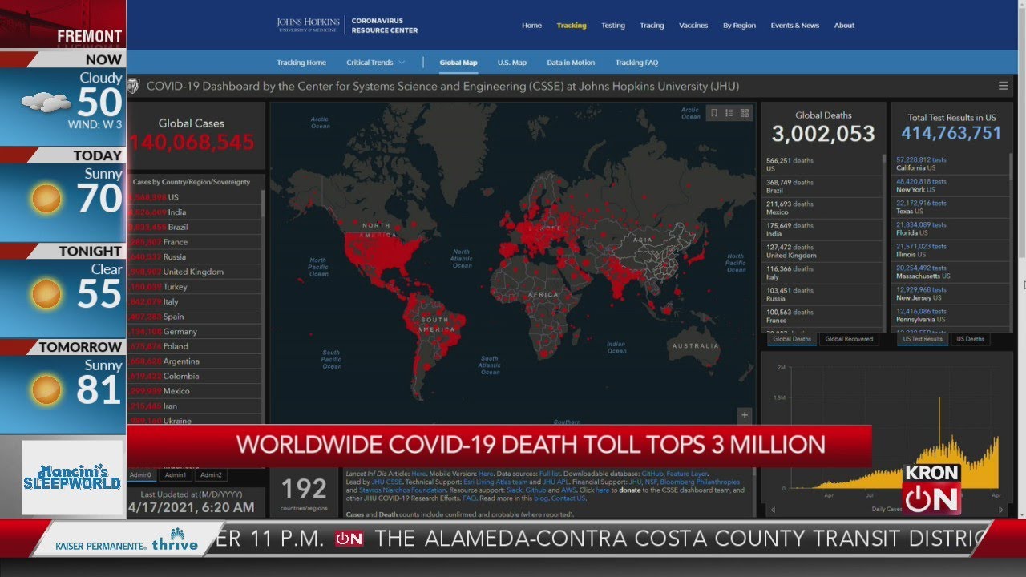Click the California US tests row
1026x577 pixels.
951,164
